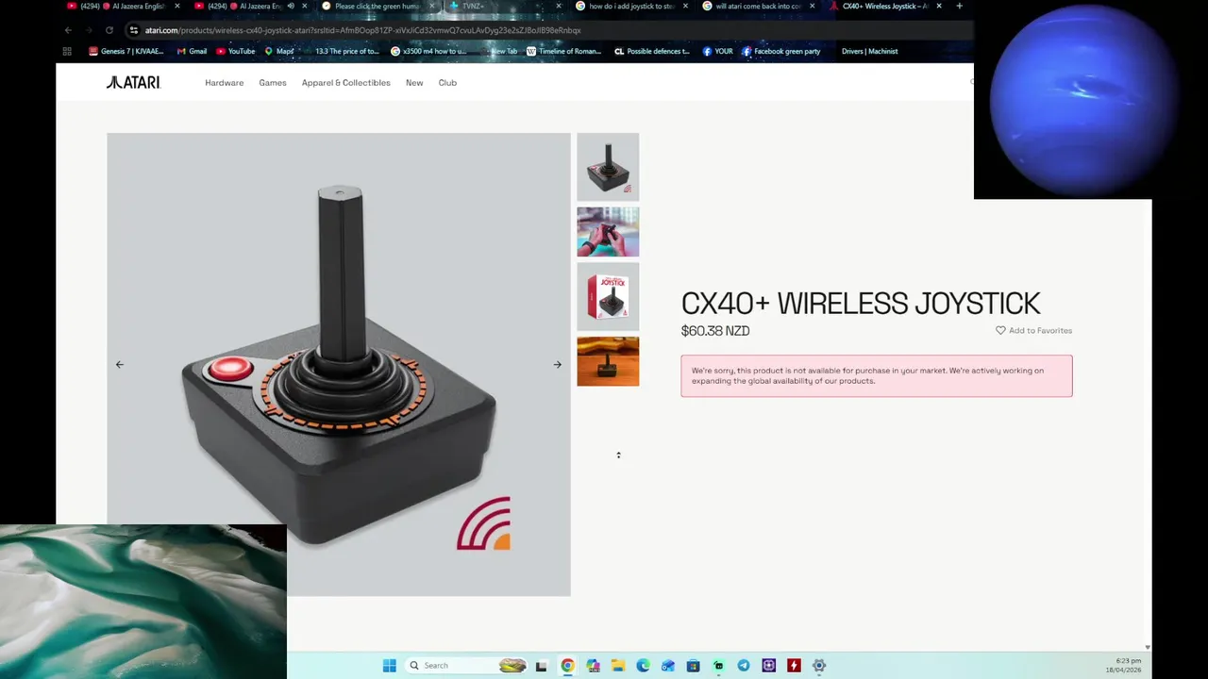Switch to 'will atari come back' tab

click(x=758, y=6)
